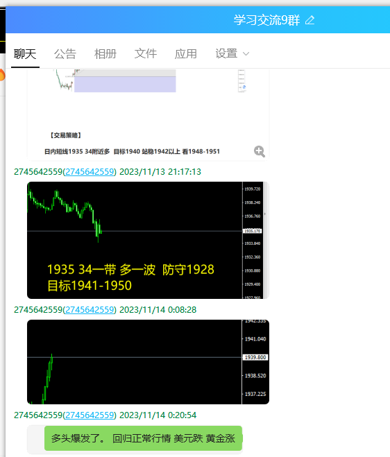
Task: Click the 1935.170 price label on chart
Action: [x=253, y=231]
